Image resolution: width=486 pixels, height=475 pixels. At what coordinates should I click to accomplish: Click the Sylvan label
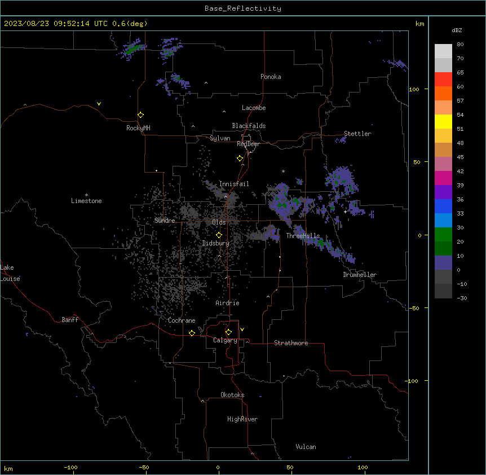[220, 138]
